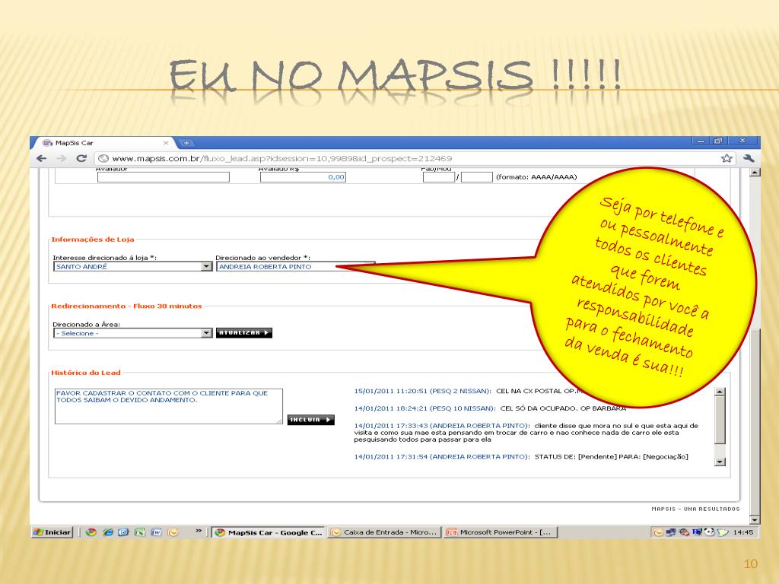Open the Chrome wrench menu
This screenshot has height=584, width=779.
[x=749, y=158]
